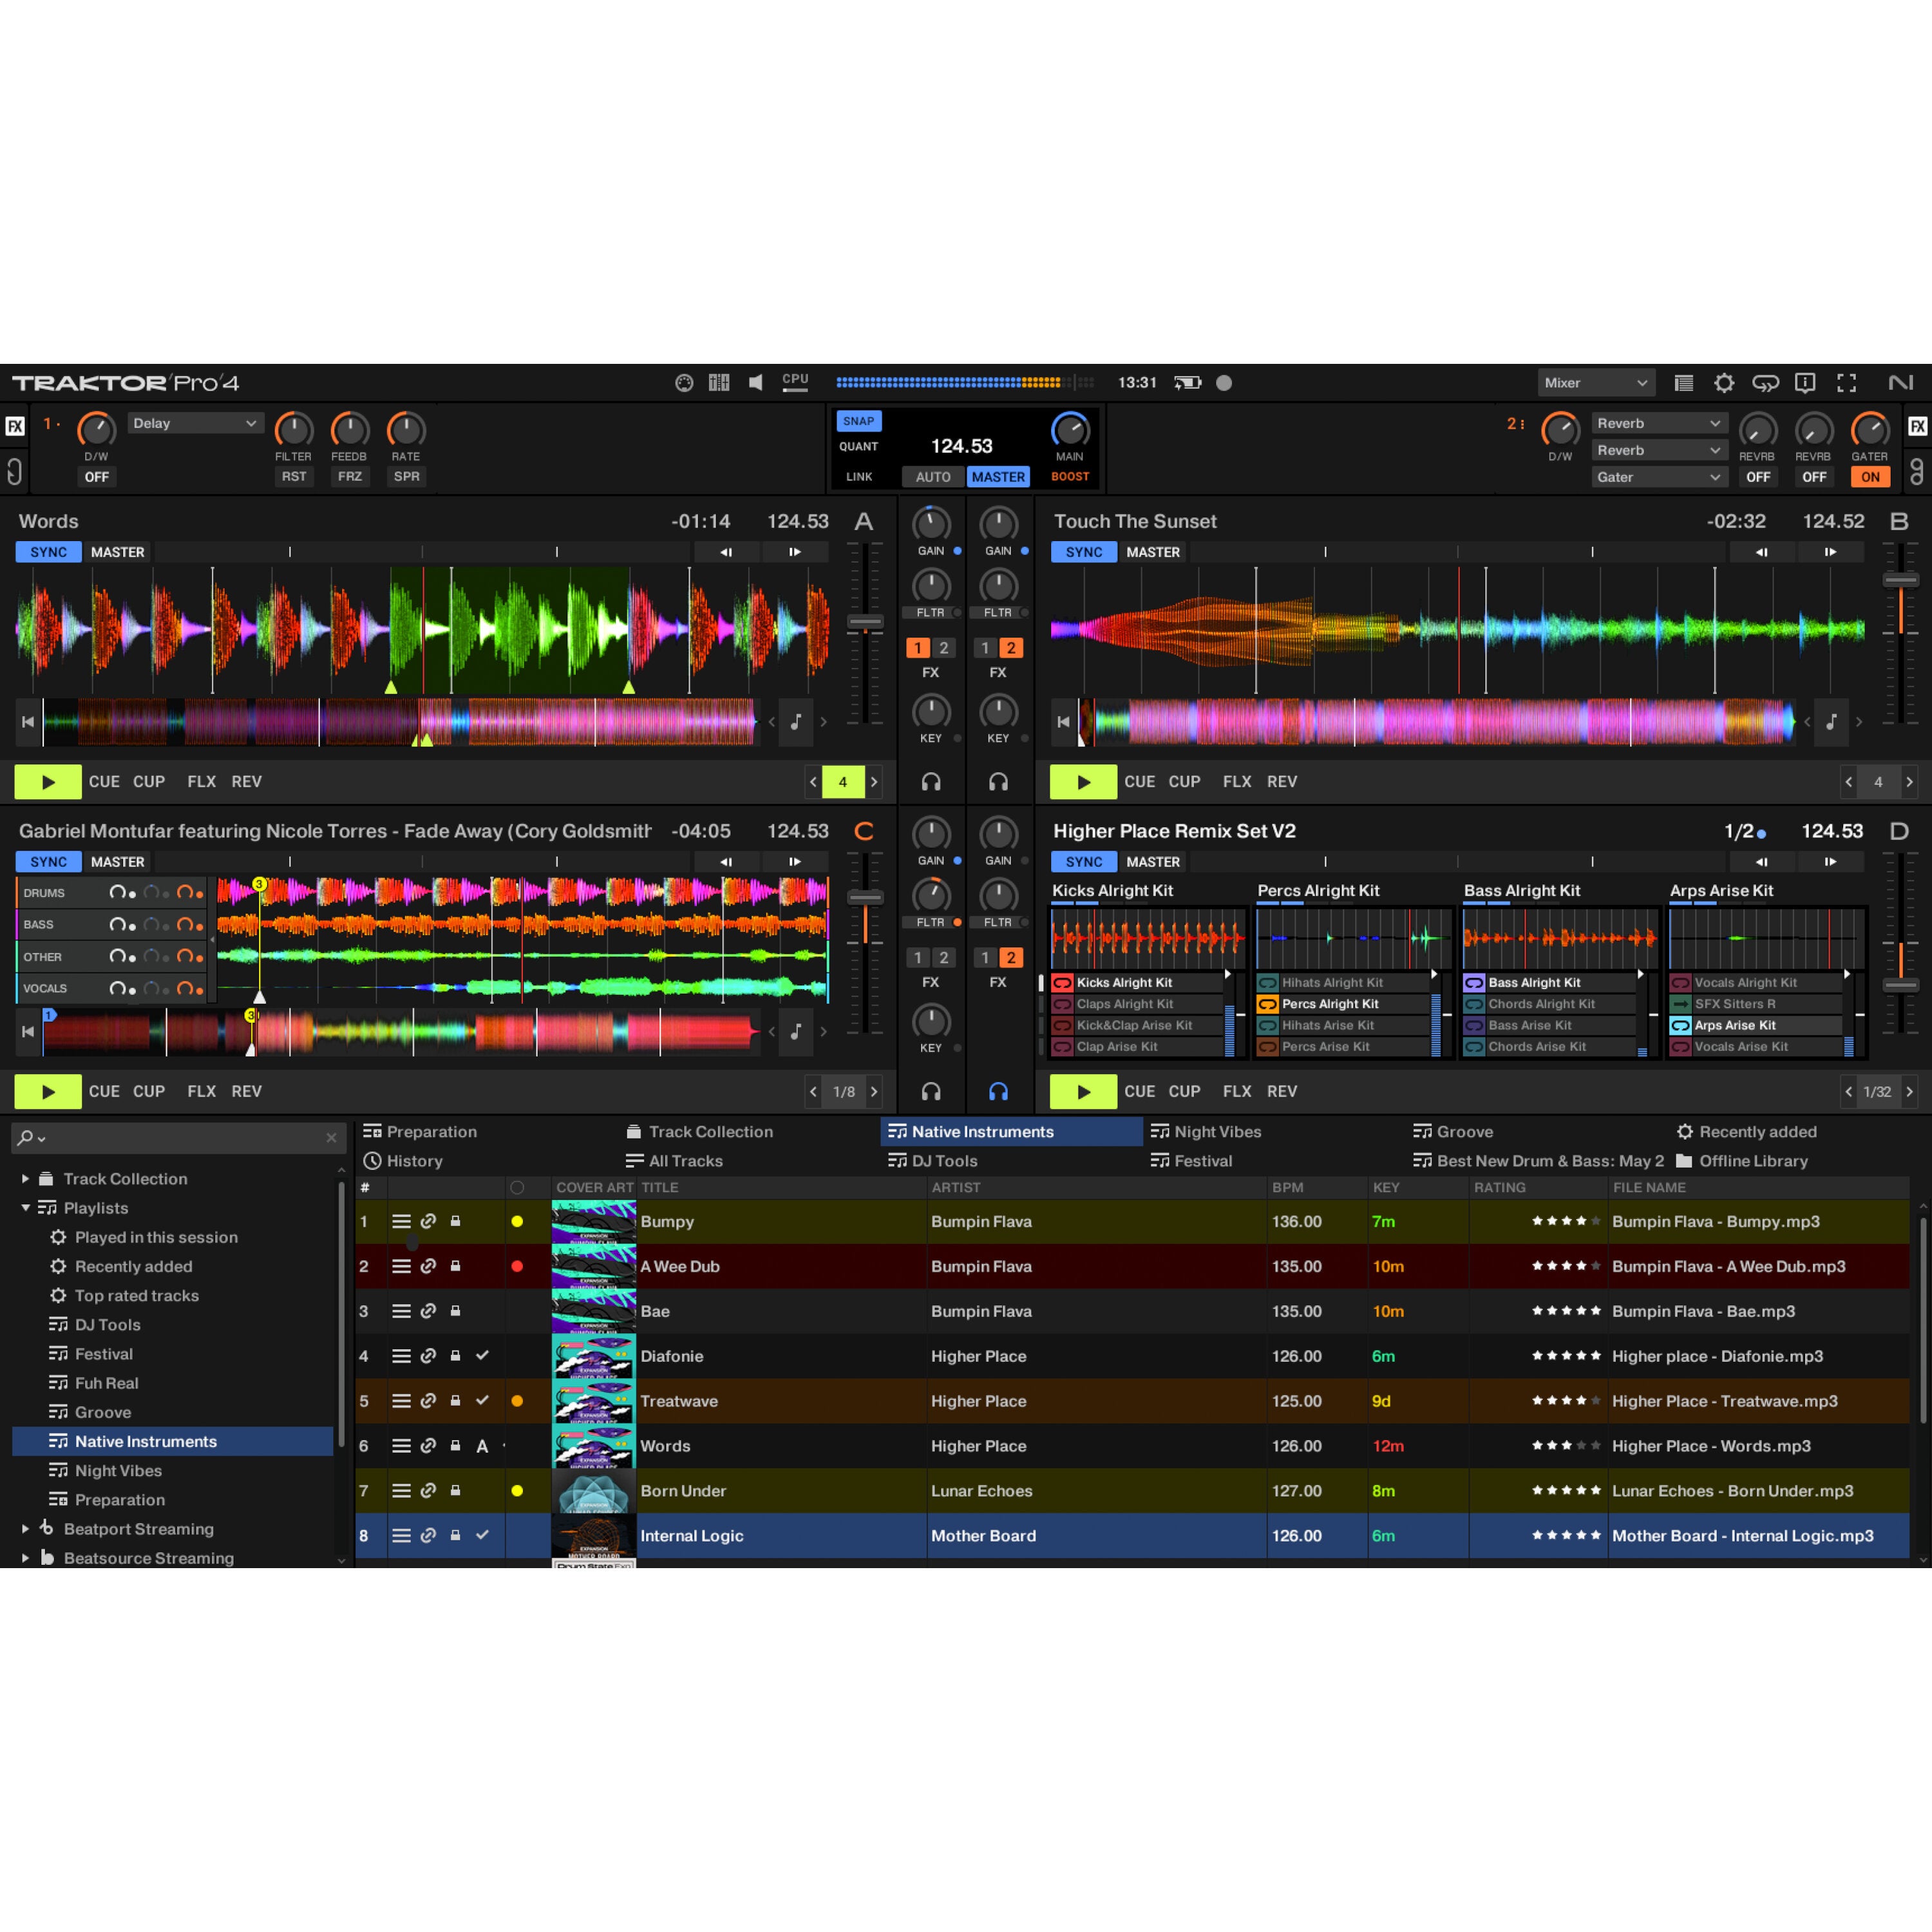Click the Native Instruments logo icon

1900,383
